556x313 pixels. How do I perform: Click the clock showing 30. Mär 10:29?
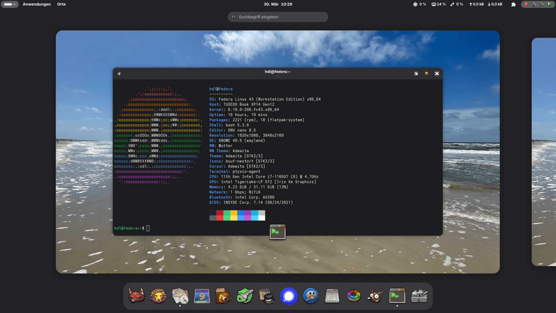click(x=278, y=4)
